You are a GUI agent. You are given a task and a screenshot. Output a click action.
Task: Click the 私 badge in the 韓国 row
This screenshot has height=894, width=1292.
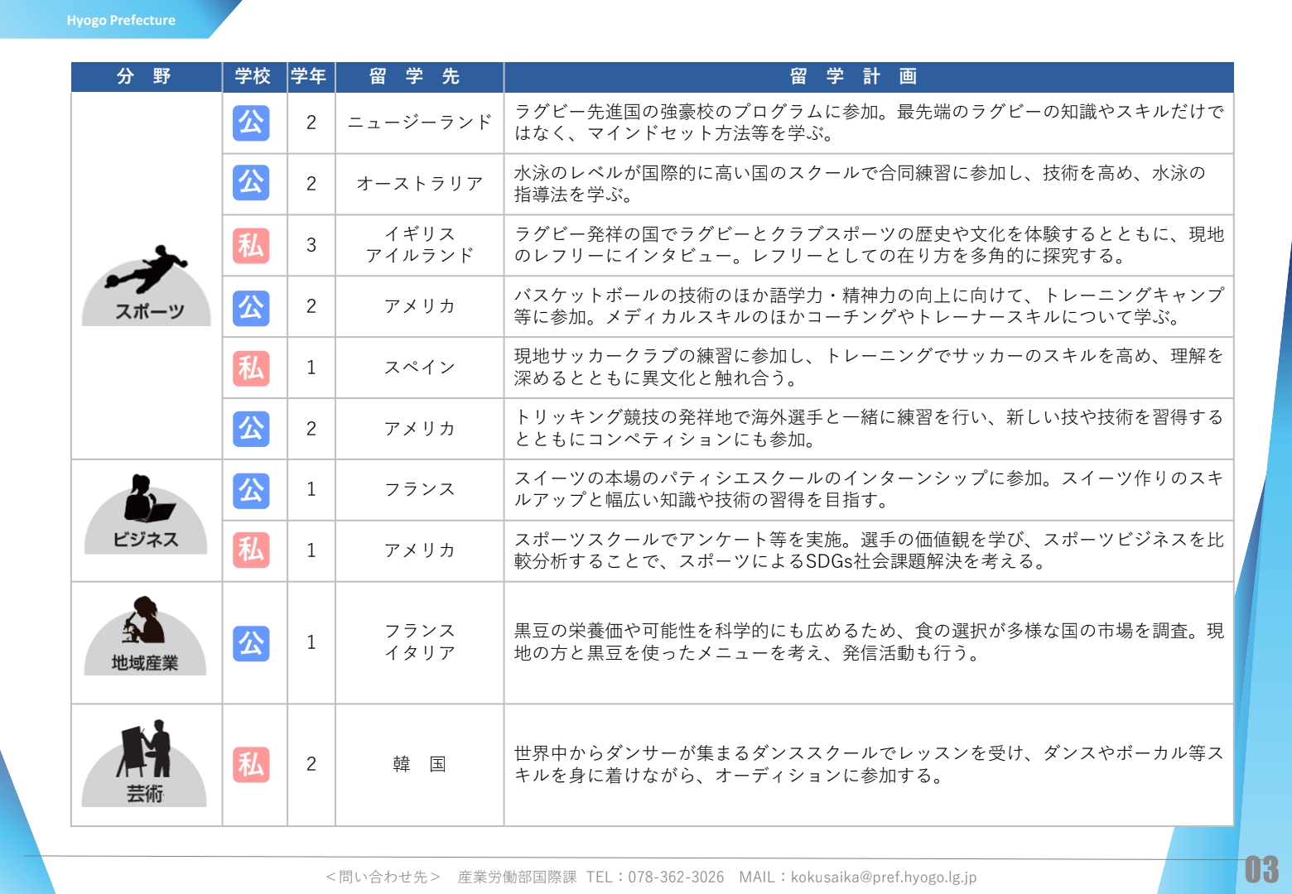251,765
